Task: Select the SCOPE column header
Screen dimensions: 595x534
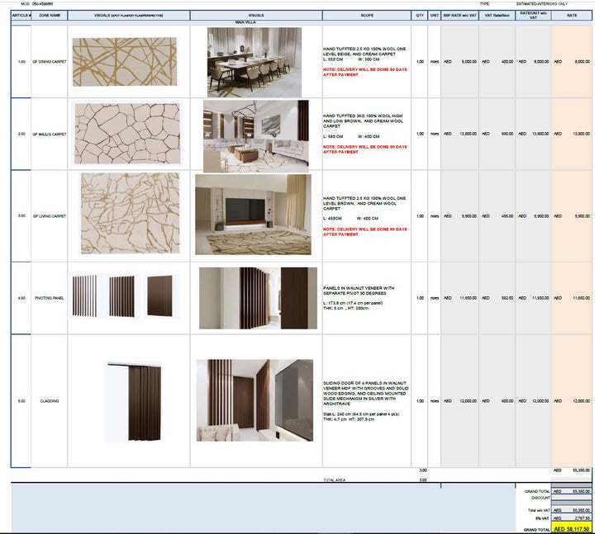Action: pos(367,15)
